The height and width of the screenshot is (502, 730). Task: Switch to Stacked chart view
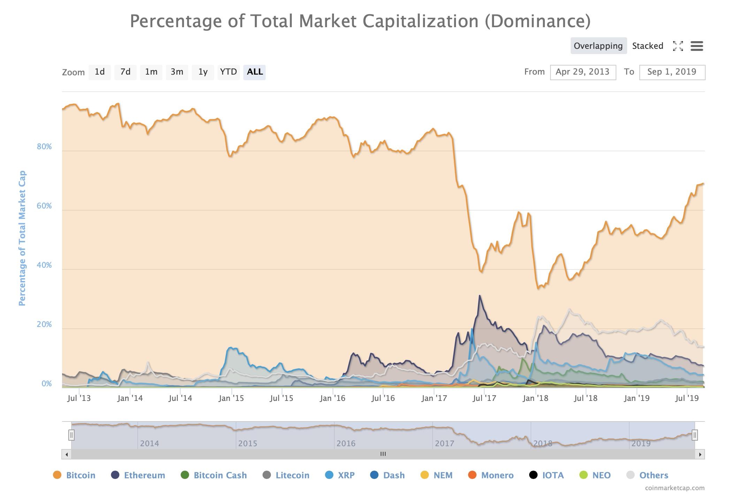point(647,46)
